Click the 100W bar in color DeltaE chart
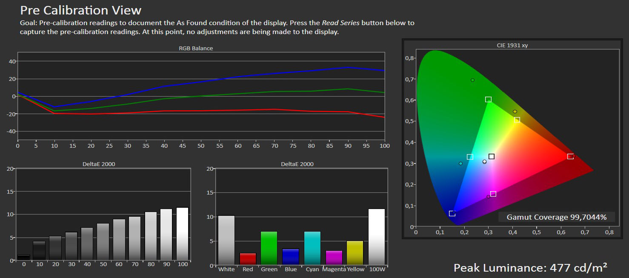The image size is (629, 278). pos(376,237)
